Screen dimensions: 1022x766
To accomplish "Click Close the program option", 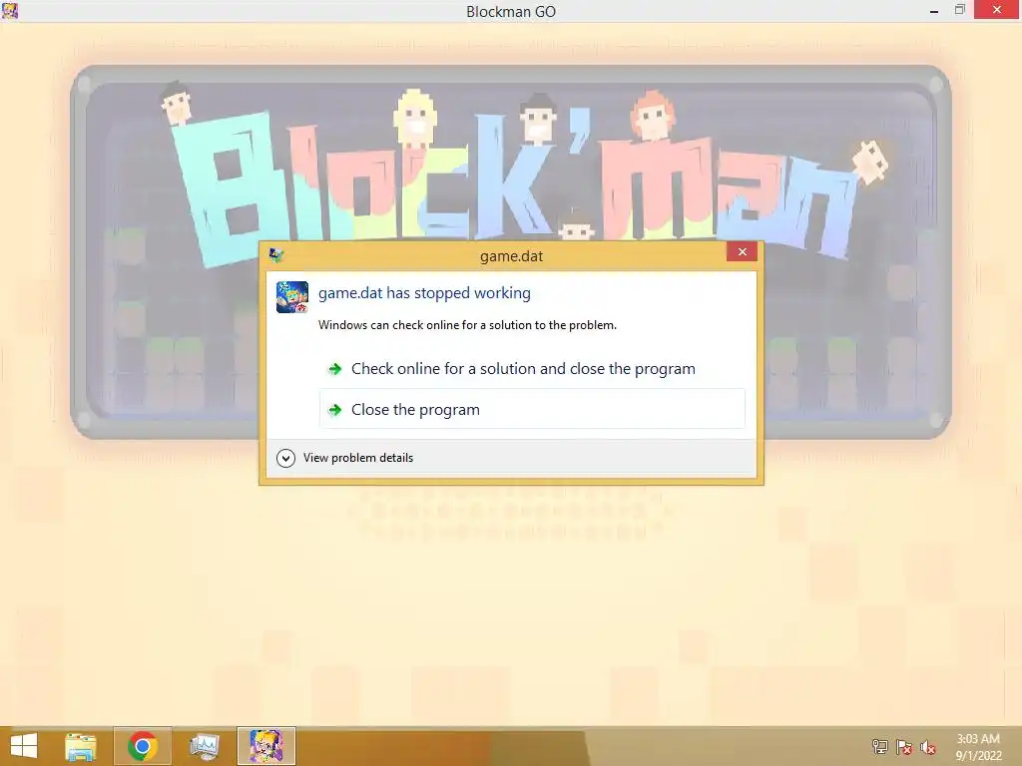I will point(532,409).
